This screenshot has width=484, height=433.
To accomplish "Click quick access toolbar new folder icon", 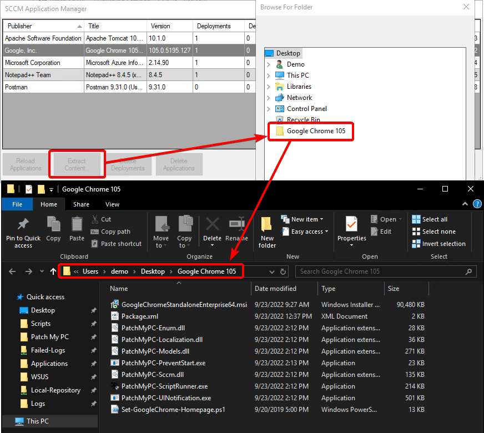I will 41,189.
